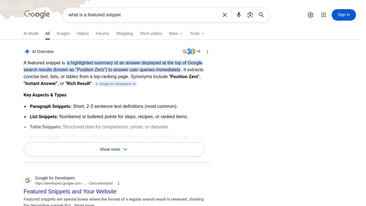Viewport: 366px width, 206px height.
Task: Click the AI Overview sparkle icon
Action: (27, 51)
